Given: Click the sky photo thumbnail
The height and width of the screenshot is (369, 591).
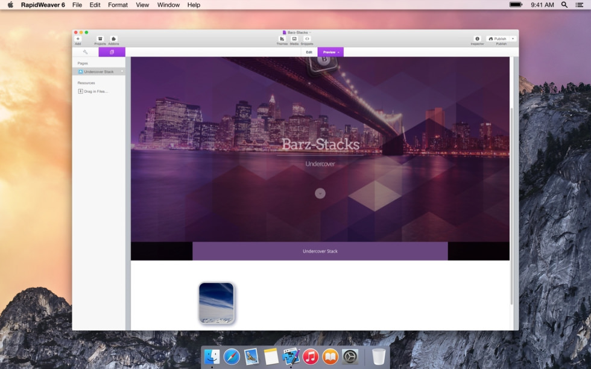Looking at the screenshot, I should pos(216,303).
